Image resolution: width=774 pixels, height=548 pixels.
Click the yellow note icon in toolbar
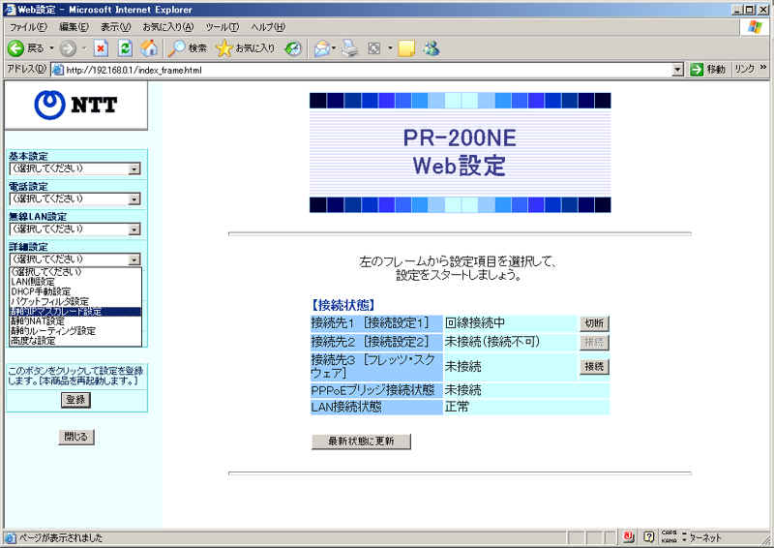click(x=406, y=48)
